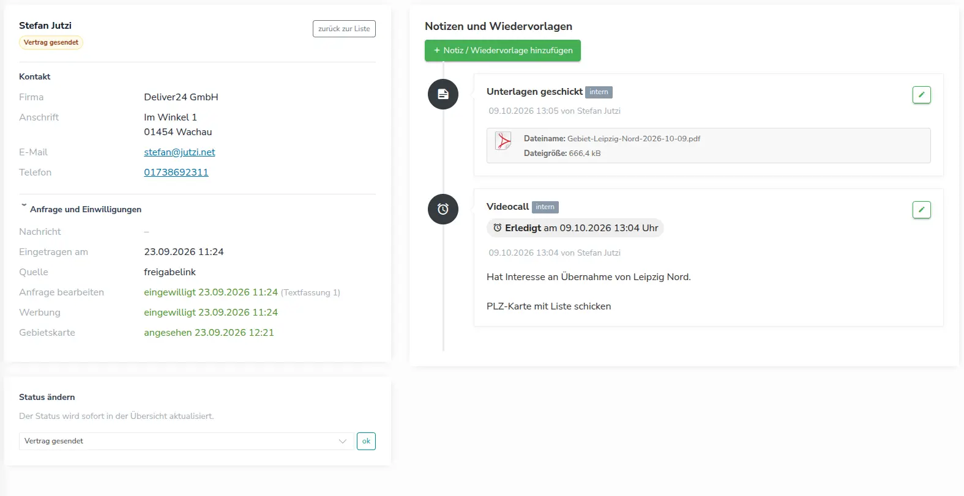
Task: Edit the Unterlagen geschickt note with pencil icon
Action: (x=921, y=95)
